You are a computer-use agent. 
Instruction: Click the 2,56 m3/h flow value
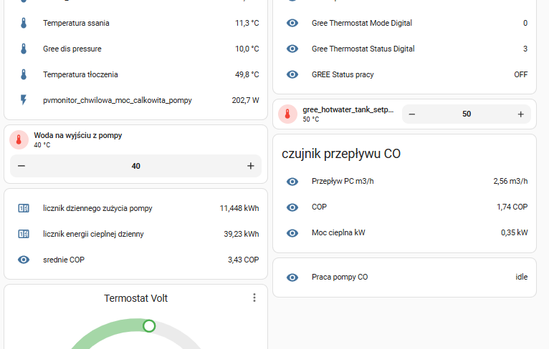510,181
